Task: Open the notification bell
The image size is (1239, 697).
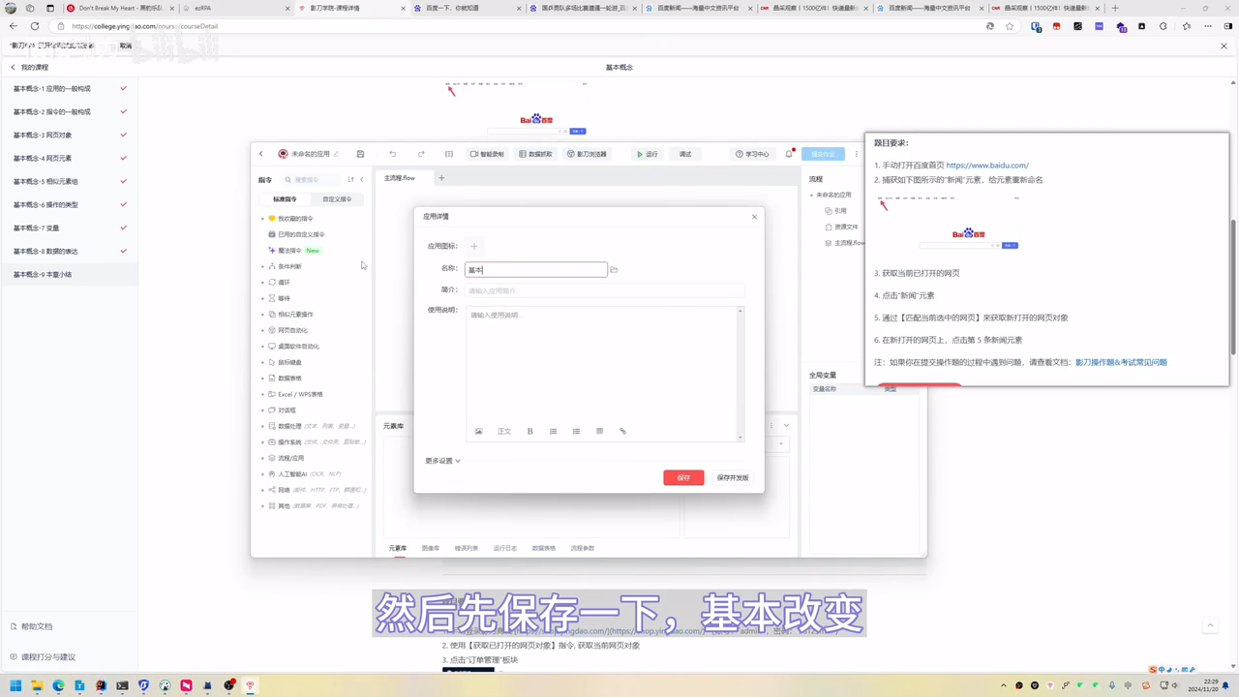Action: click(x=789, y=154)
